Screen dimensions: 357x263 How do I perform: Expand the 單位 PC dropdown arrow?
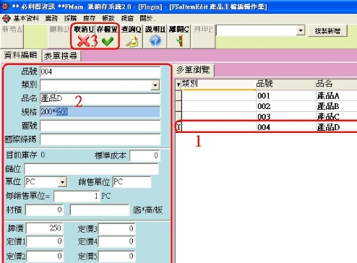point(62,182)
